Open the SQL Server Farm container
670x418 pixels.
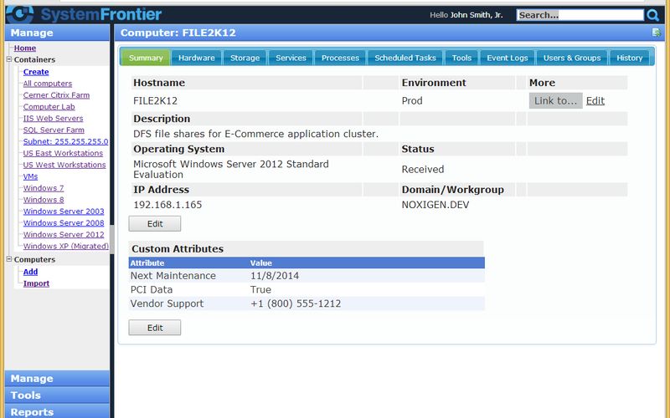(54, 130)
